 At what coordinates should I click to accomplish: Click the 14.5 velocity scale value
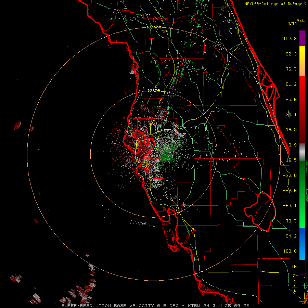(291, 130)
